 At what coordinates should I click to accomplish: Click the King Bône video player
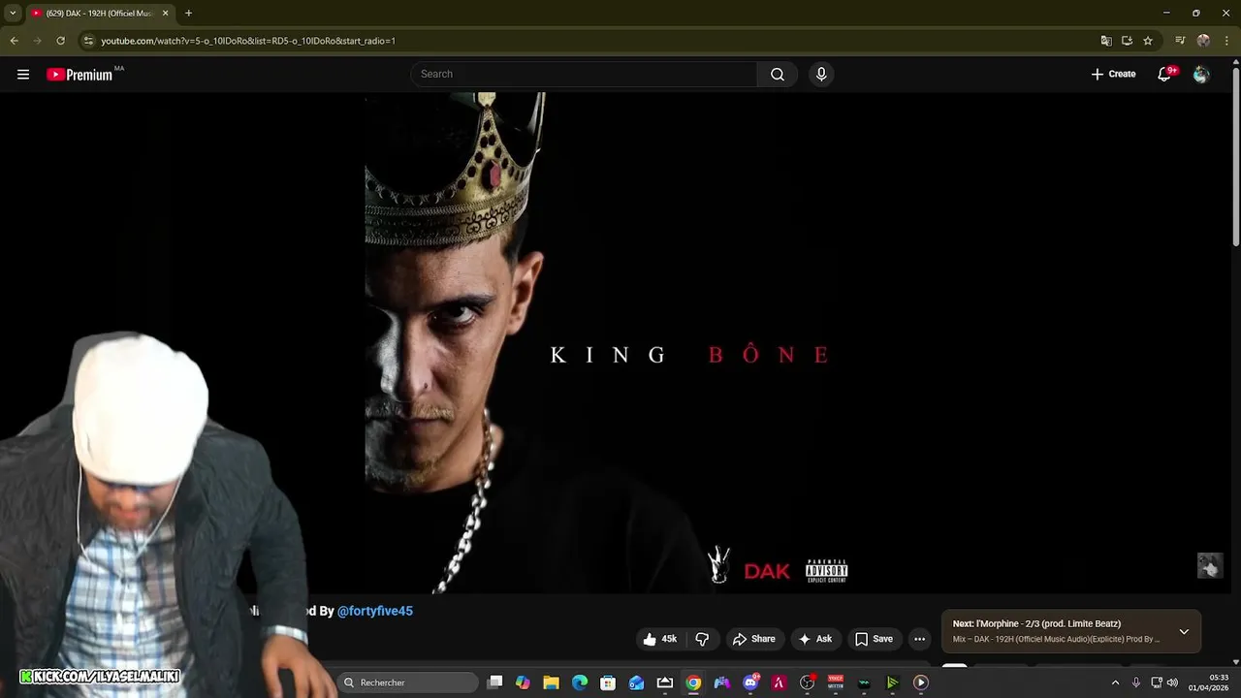click(615, 342)
